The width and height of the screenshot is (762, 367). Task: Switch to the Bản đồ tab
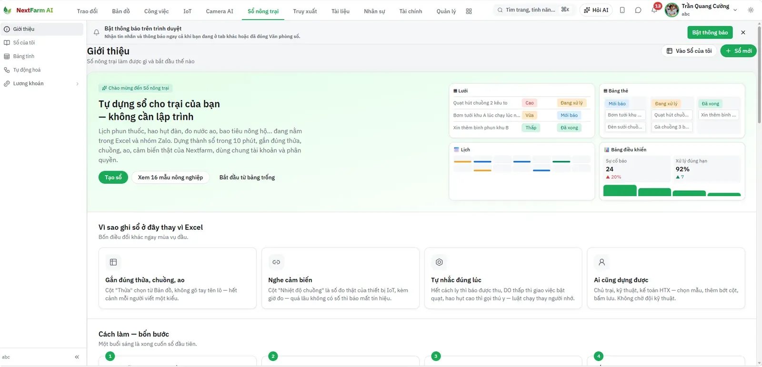pos(121,11)
